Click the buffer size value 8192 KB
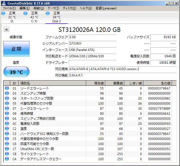Screen dimensions: 180x166 (164, 37)
